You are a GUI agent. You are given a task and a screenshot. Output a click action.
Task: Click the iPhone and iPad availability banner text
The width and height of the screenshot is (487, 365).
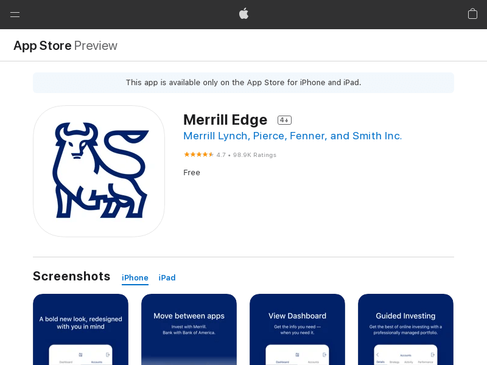point(243,83)
